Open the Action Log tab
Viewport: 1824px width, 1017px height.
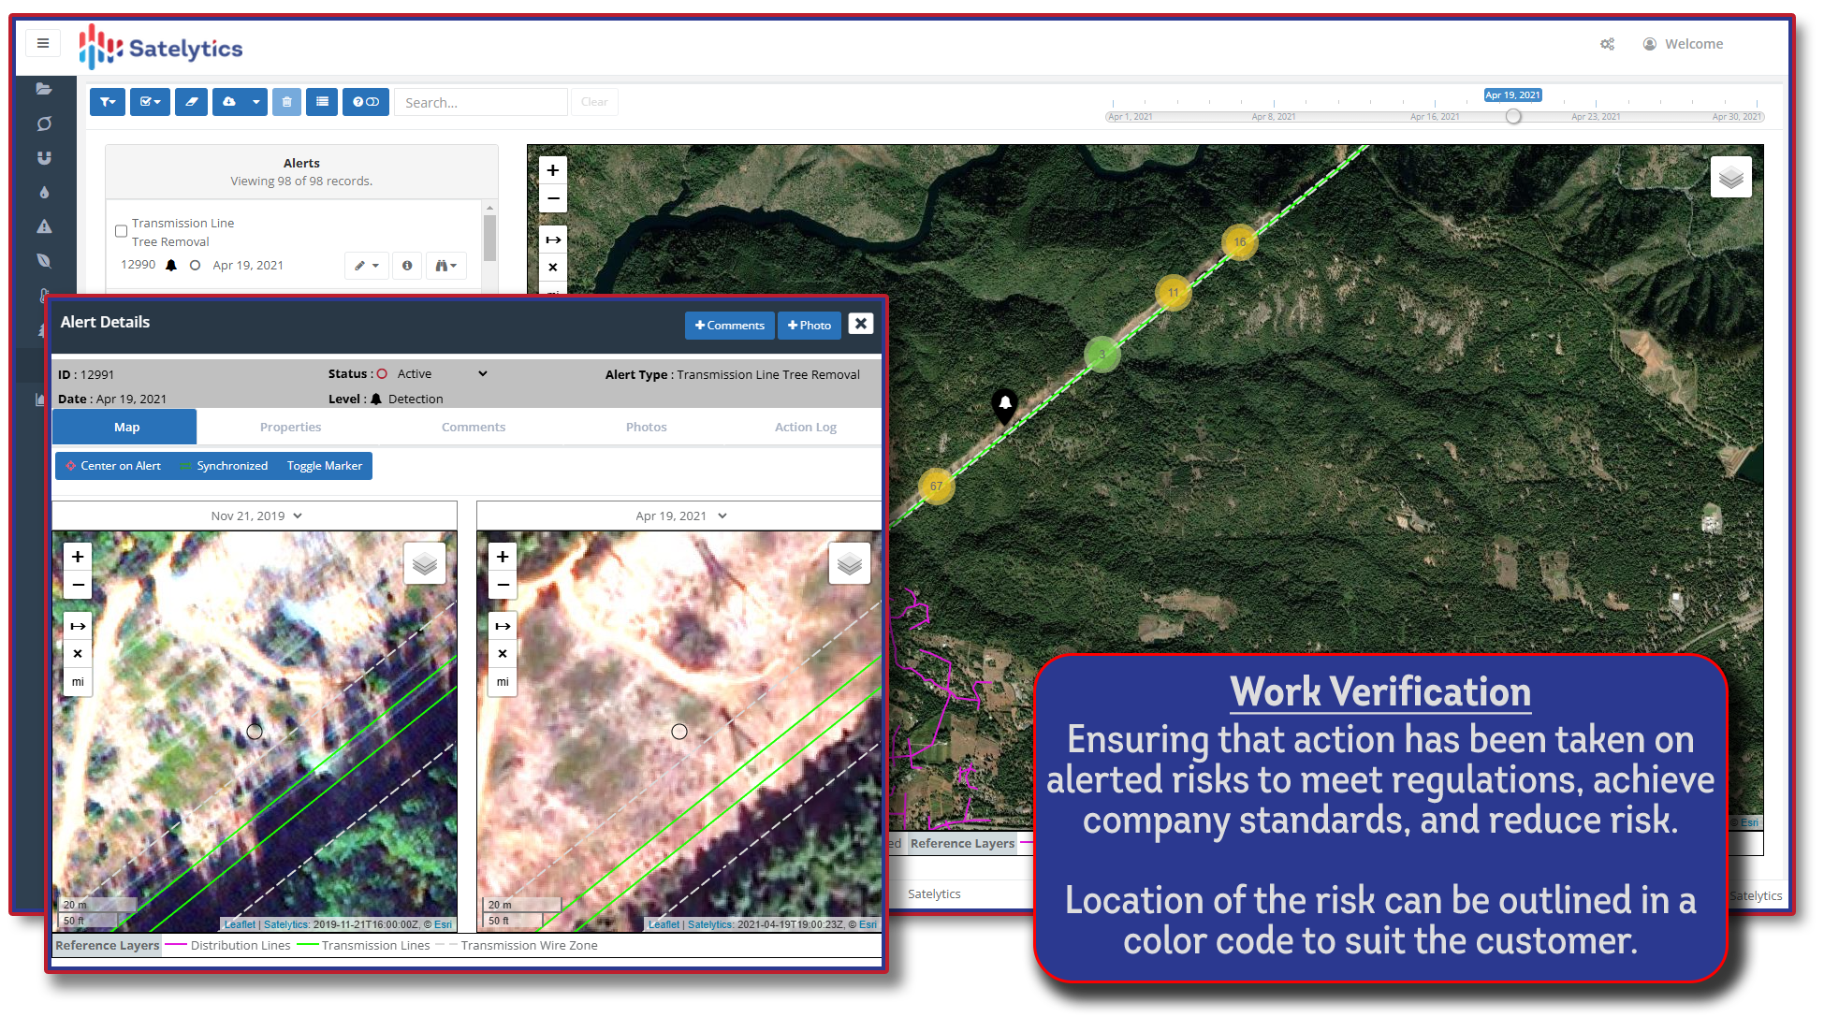(805, 427)
